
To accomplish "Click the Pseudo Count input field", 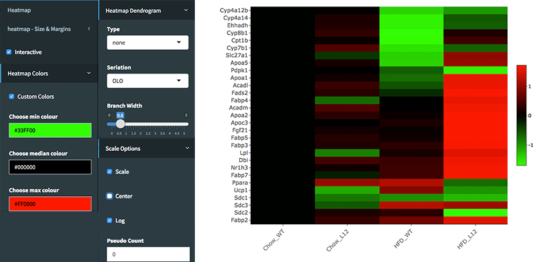I will coord(148,254).
